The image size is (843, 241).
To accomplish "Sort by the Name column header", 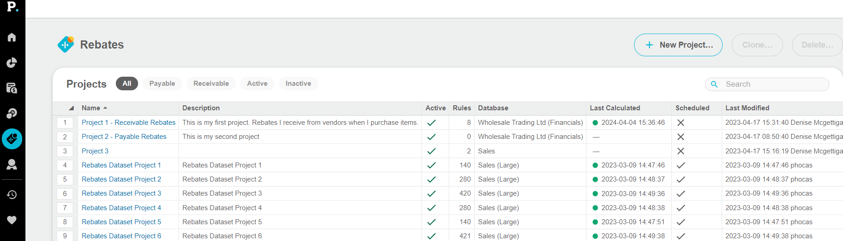I will click(x=91, y=108).
